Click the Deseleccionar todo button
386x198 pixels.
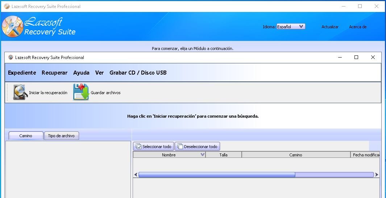pos(197,146)
